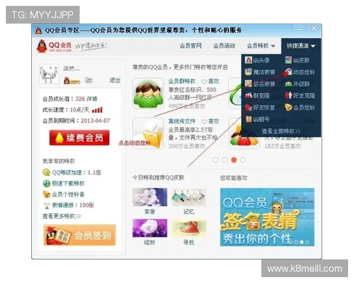Click the 动态炫铃 icon in dropdown
The image size is (354, 283).
pos(289,72)
